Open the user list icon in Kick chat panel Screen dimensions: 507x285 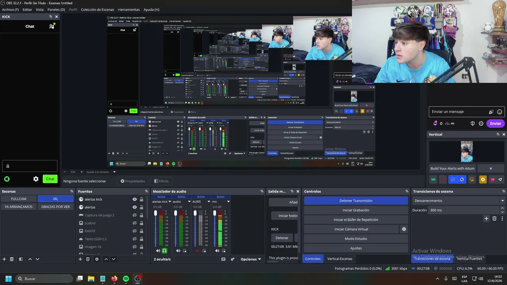point(51,26)
